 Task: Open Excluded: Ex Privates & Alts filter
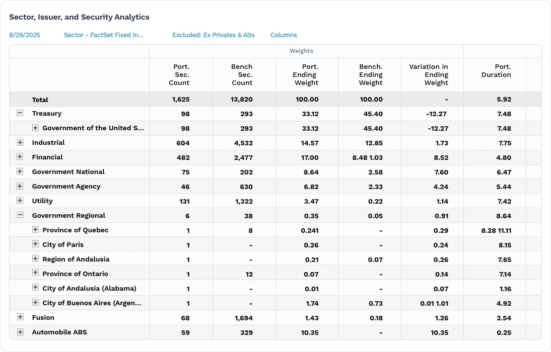[x=214, y=35]
